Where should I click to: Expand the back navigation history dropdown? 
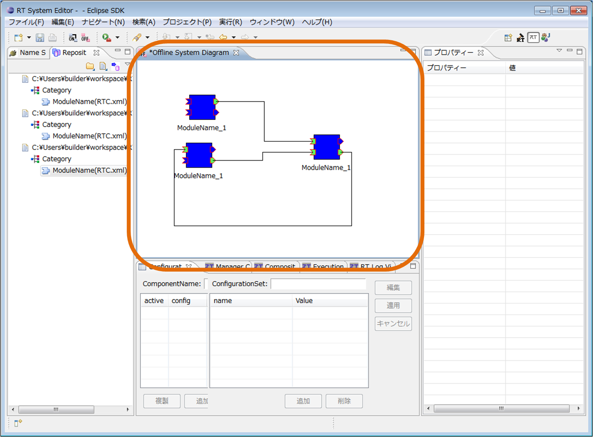pos(234,38)
